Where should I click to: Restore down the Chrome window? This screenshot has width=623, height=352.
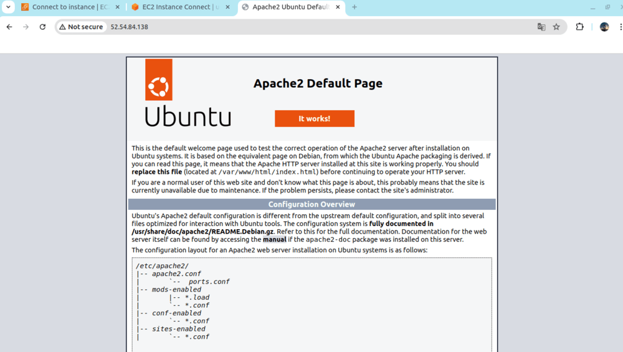[607, 7]
